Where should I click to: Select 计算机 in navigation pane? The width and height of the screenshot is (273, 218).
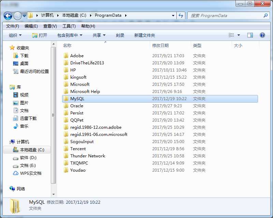tap(19, 142)
